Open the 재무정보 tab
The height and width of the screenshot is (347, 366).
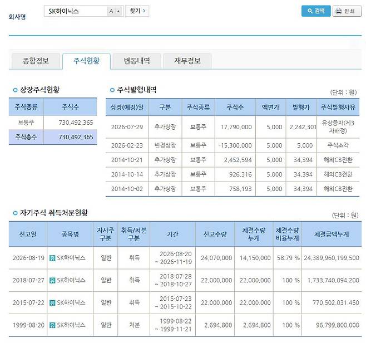click(x=187, y=61)
